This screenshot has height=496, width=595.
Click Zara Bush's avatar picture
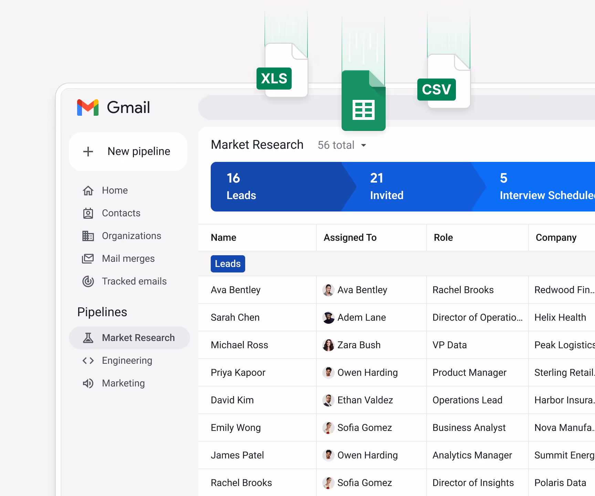click(x=328, y=345)
